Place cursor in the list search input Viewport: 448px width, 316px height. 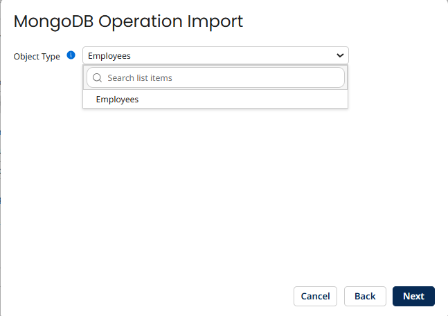(222, 78)
